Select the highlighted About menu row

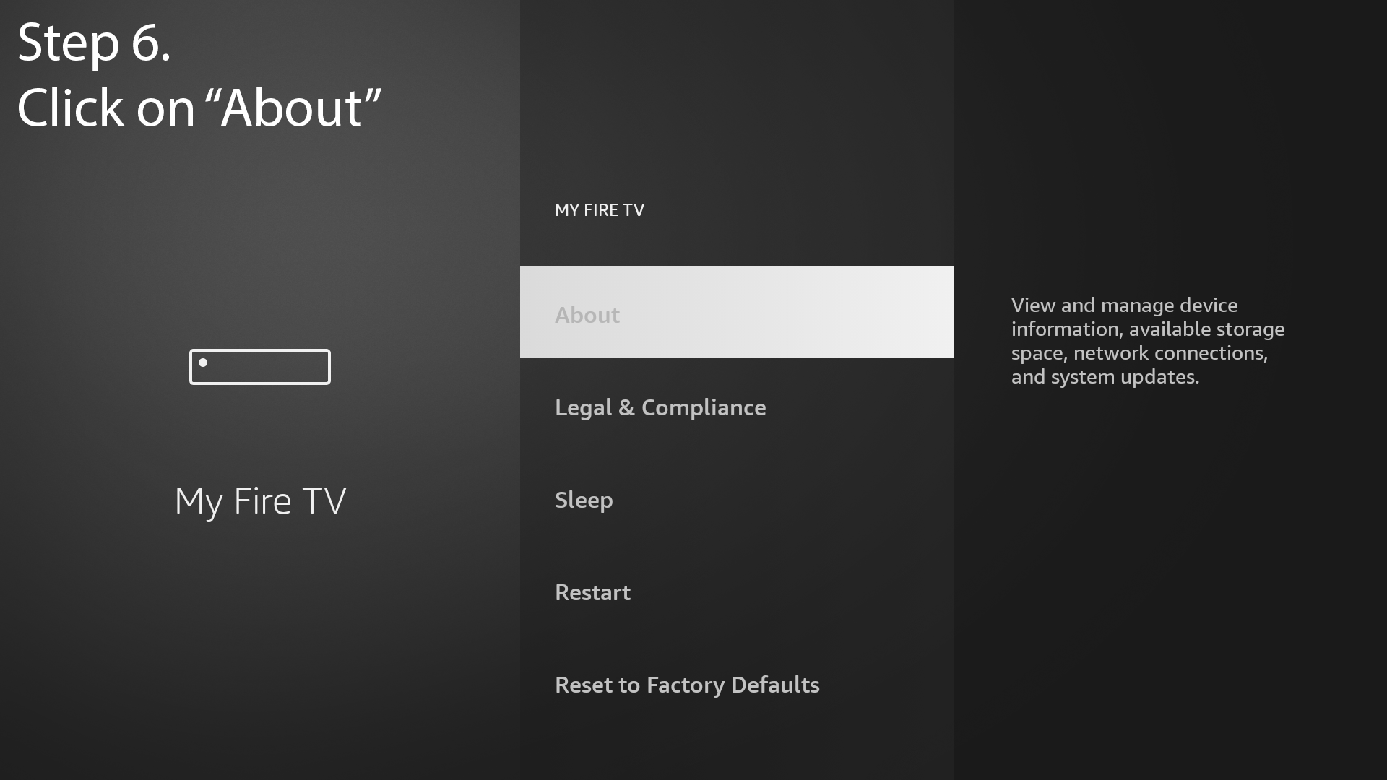pyautogui.click(x=736, y=312)
